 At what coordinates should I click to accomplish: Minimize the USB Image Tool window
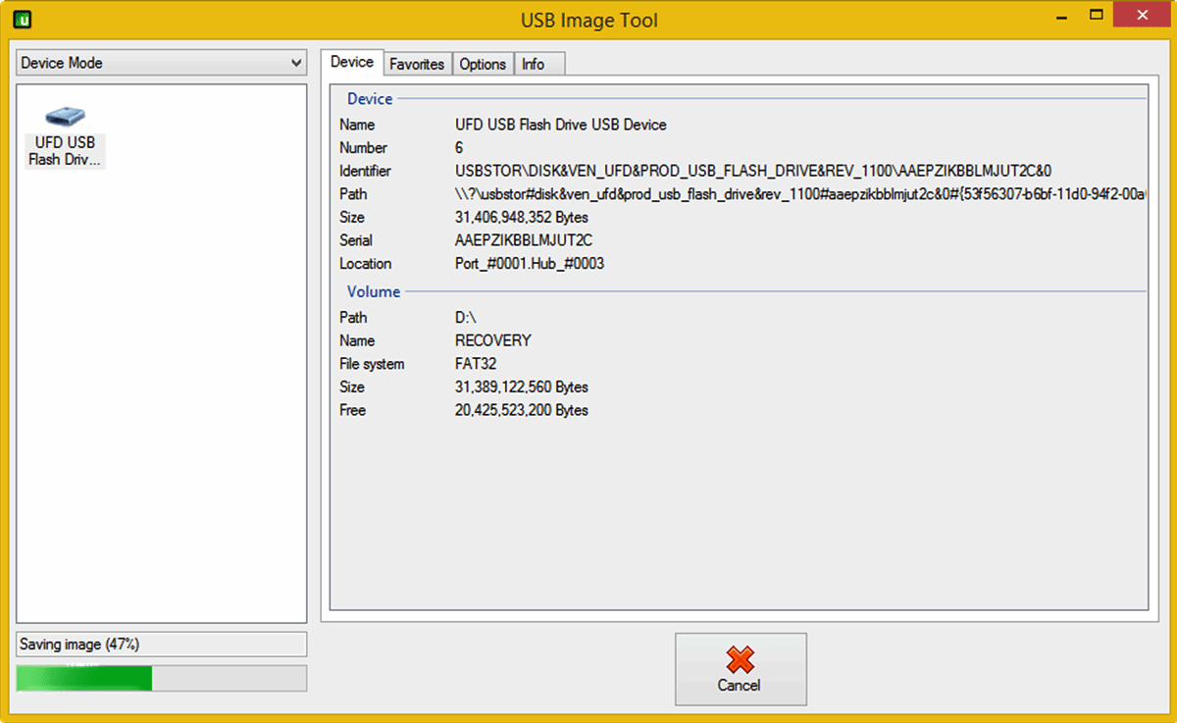point(1061,17)
